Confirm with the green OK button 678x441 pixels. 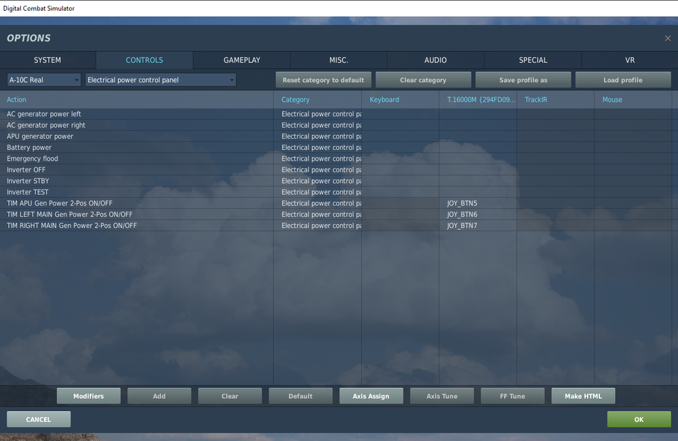coord(639,419)
